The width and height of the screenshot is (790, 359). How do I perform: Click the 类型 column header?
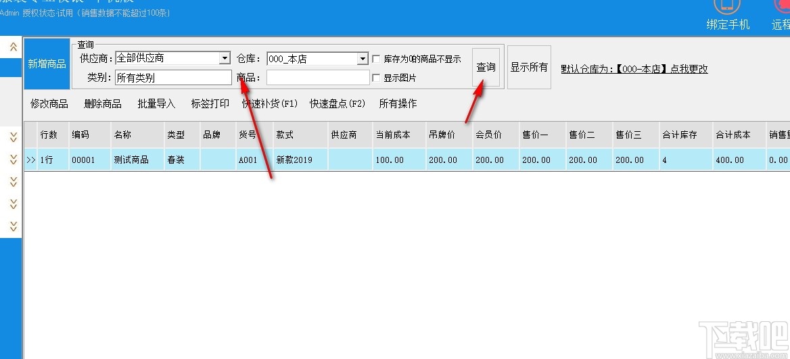(x=183, y=135)
